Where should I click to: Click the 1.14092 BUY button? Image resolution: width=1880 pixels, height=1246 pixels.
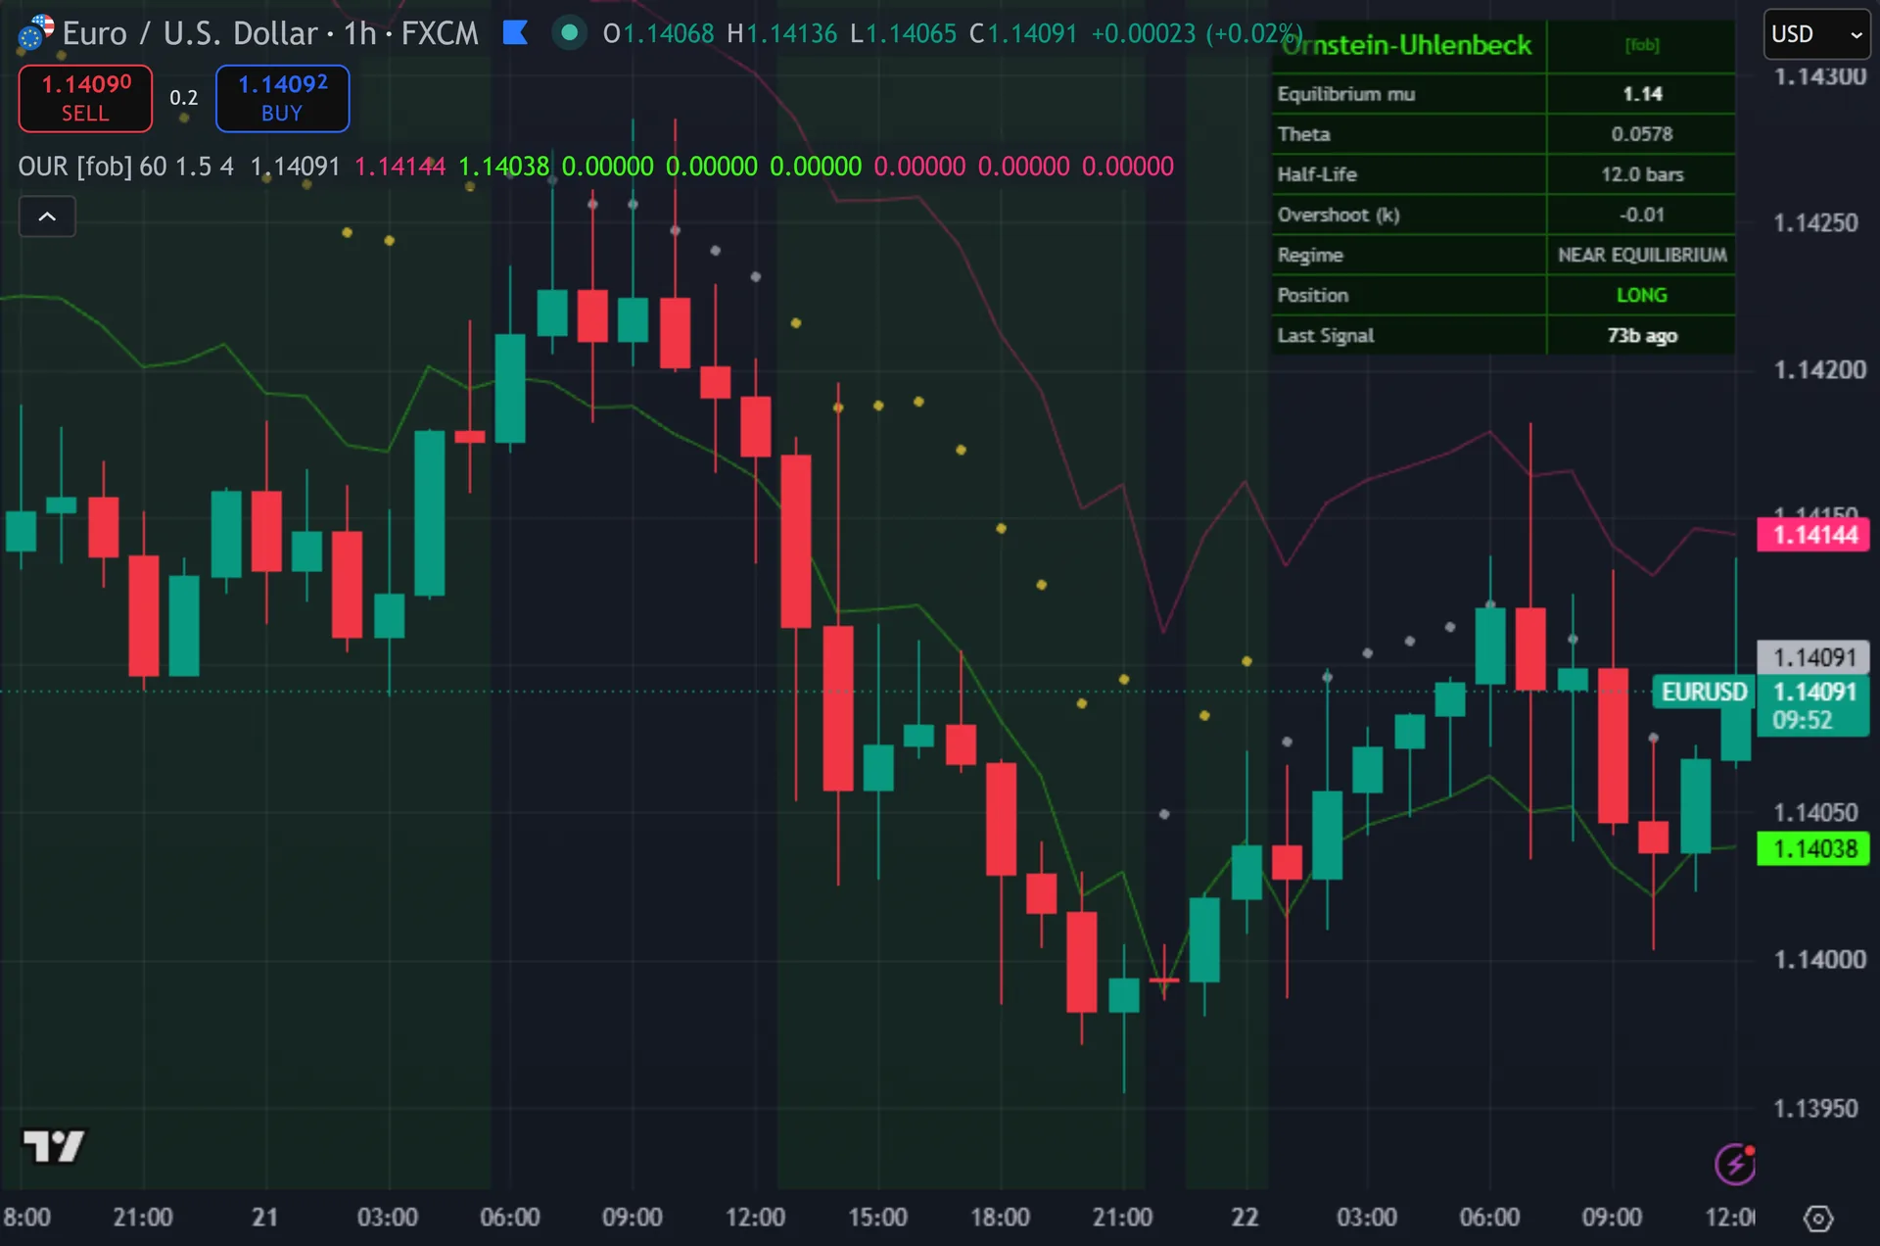coord(282,98)
